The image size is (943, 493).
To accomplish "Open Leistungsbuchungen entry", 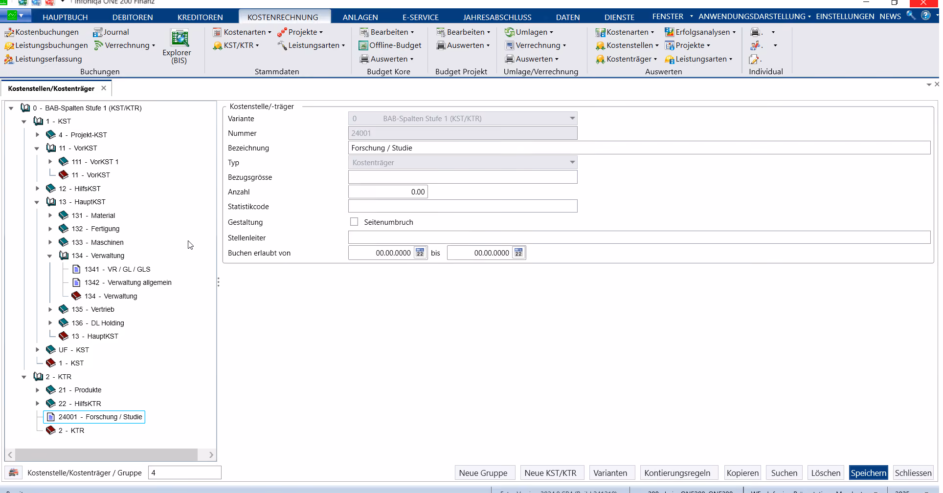I will tap(46, 45).
